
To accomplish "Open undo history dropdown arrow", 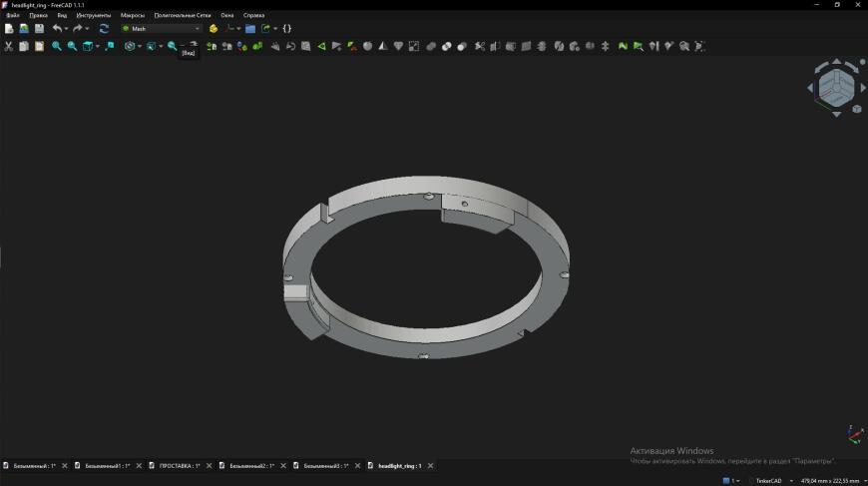I will [66, 29].
